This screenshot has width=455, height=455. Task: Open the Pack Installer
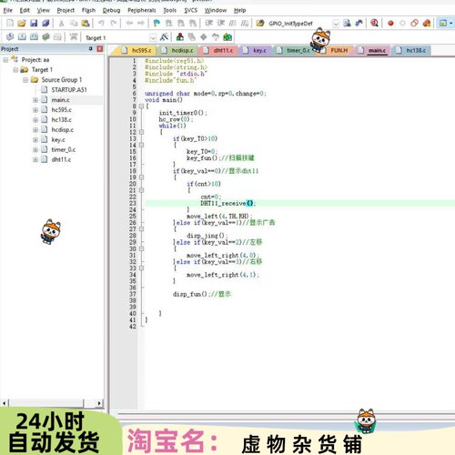[227, 37]
